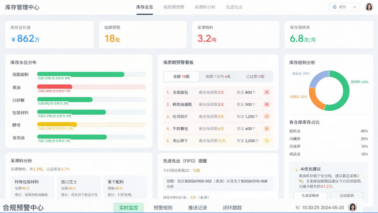
Task: Open the 特殊包装材料 stagnant item card
Action: click(32, 187)
